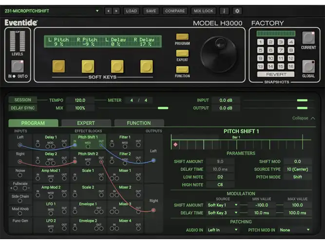Click the Noise input jack
This screenshot has height=244, width=325.
[x=20, y=175]
